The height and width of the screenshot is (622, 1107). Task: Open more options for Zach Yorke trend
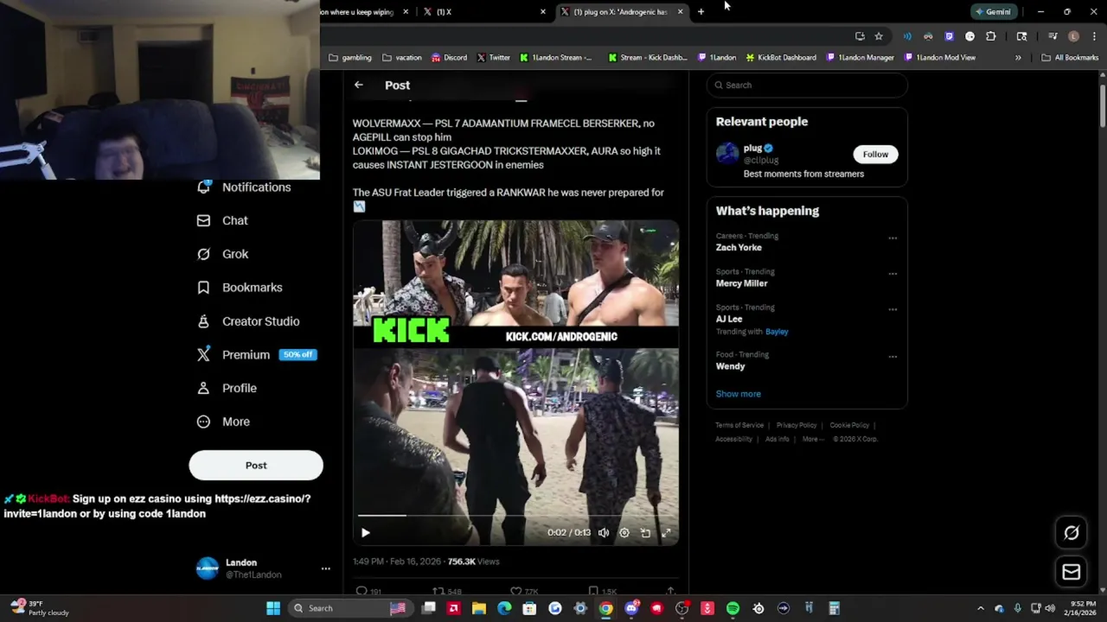pos(893,238)
